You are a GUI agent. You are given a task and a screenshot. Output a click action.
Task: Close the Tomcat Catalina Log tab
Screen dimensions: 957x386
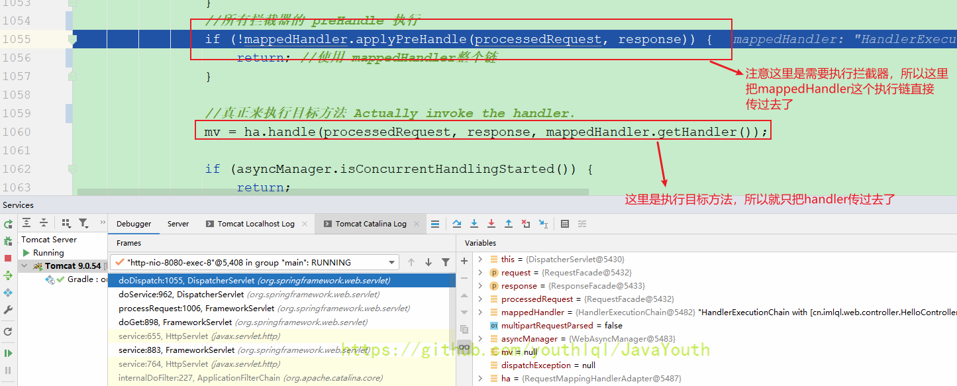(x=415, y=224)
